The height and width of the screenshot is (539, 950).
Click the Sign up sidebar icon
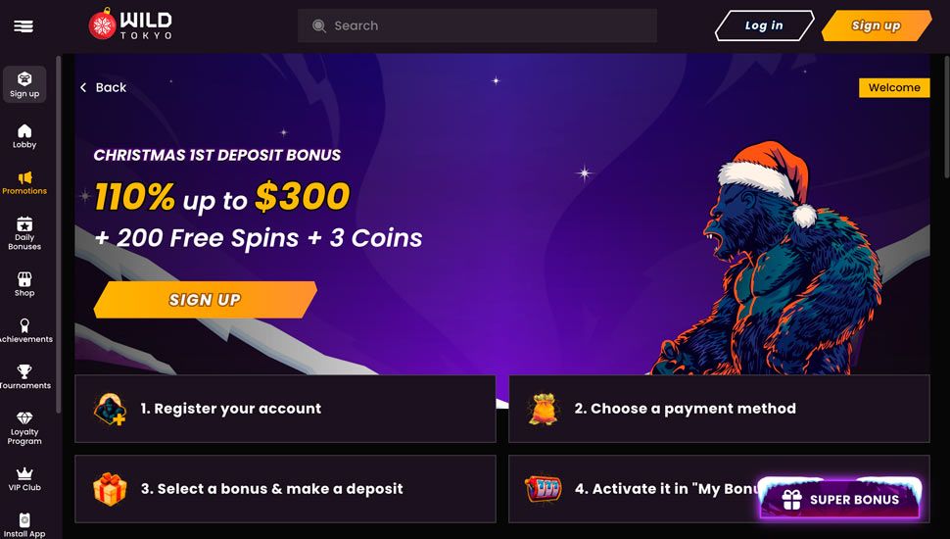[24, 84]
